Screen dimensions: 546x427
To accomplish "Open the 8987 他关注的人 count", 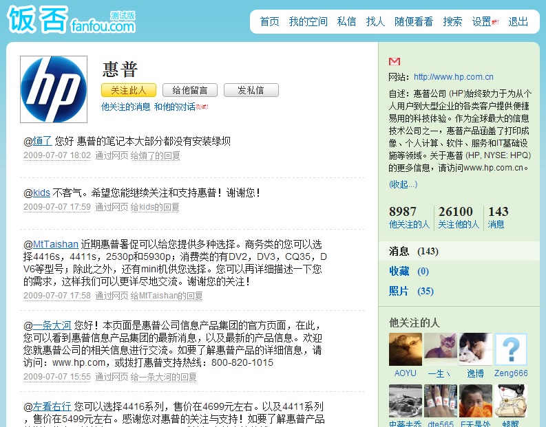I will pyautogui.click(x=409, y=218).
